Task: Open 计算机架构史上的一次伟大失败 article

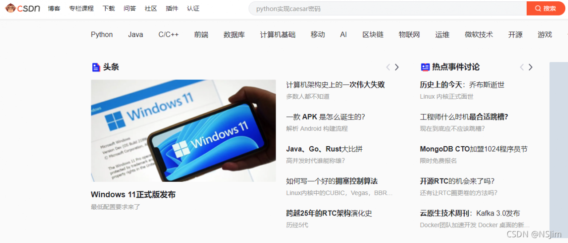Action: pyautogui.click(x=335, y=85)
